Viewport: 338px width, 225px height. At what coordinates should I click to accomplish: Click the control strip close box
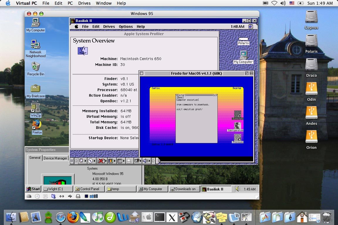(72, 161)
